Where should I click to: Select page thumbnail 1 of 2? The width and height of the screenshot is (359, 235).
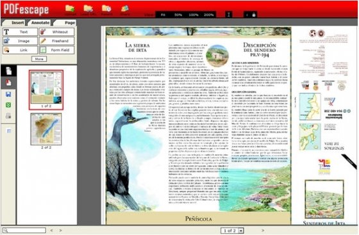(46, 90)
